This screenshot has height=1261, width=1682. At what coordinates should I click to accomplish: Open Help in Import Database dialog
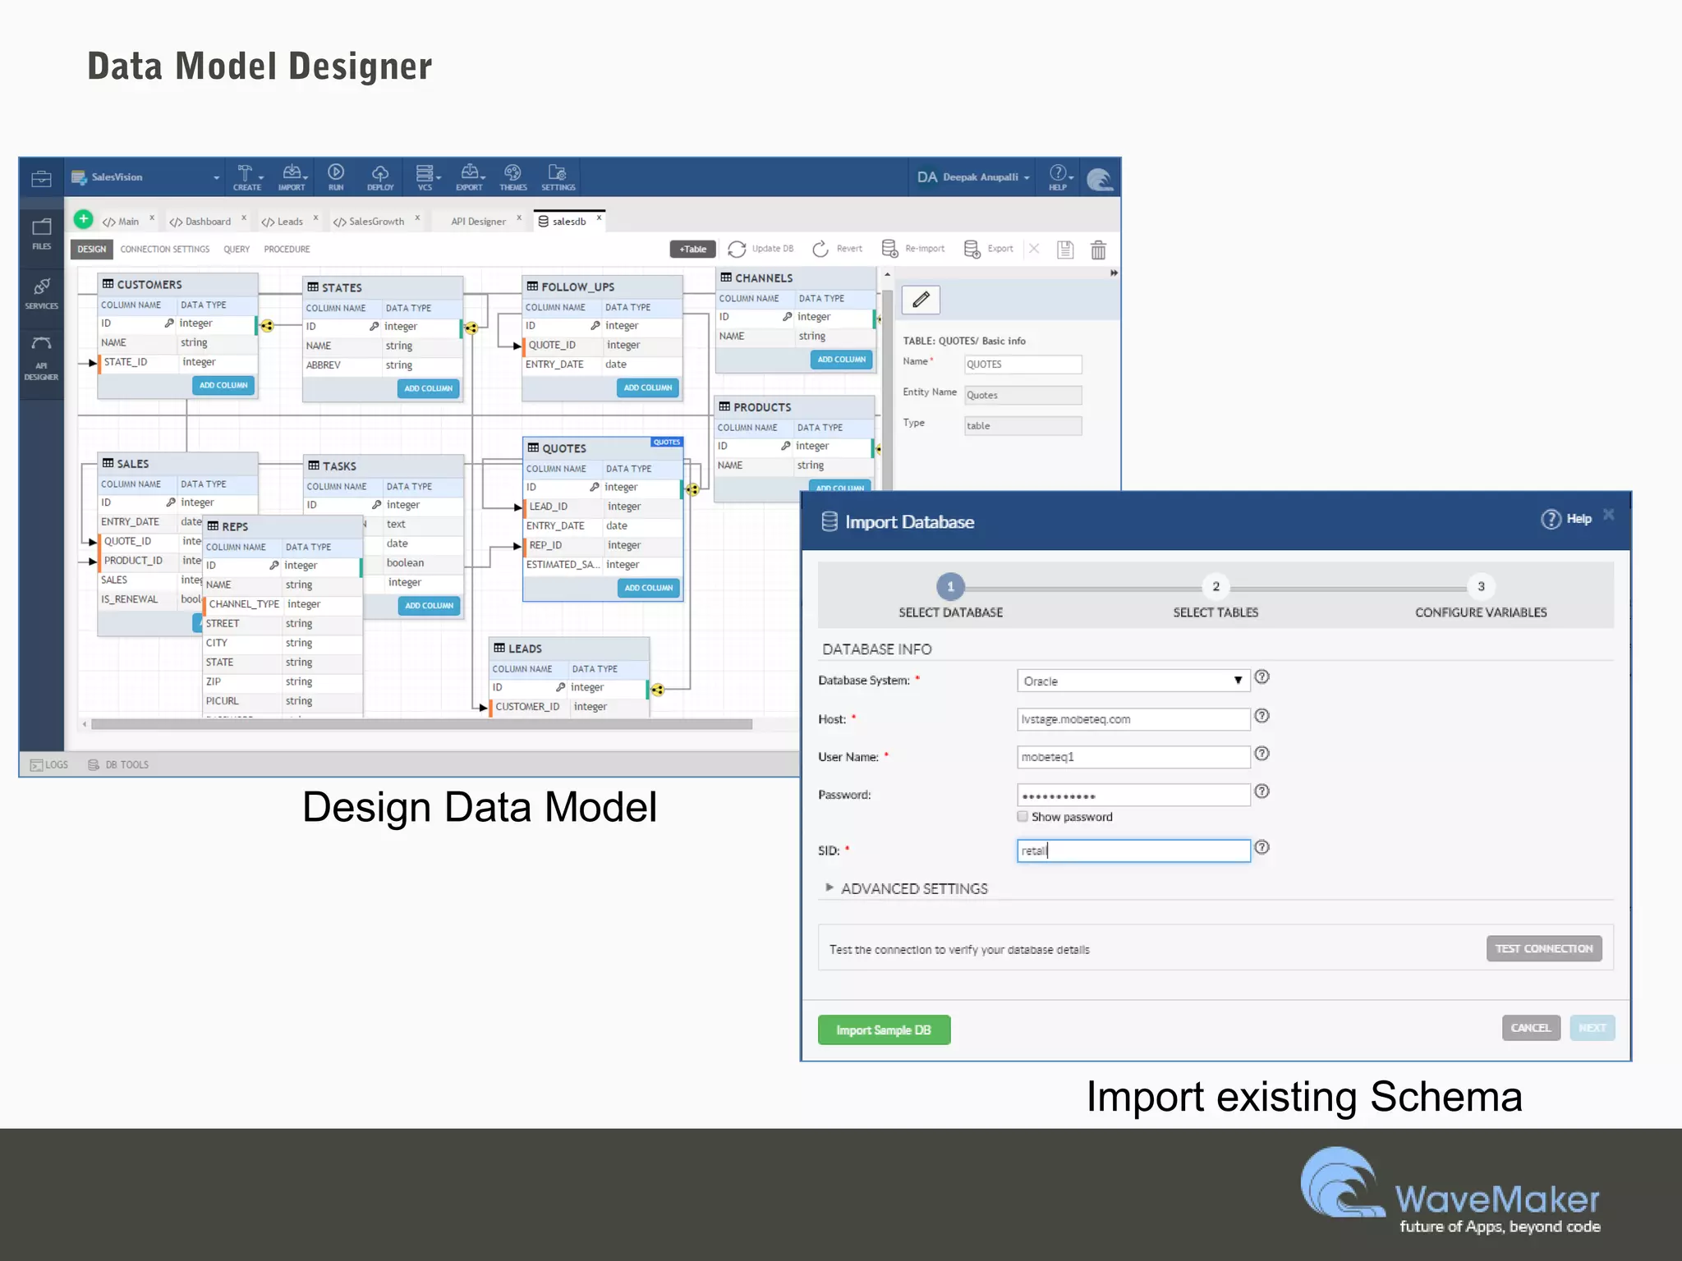click(x=1566, y=519)
